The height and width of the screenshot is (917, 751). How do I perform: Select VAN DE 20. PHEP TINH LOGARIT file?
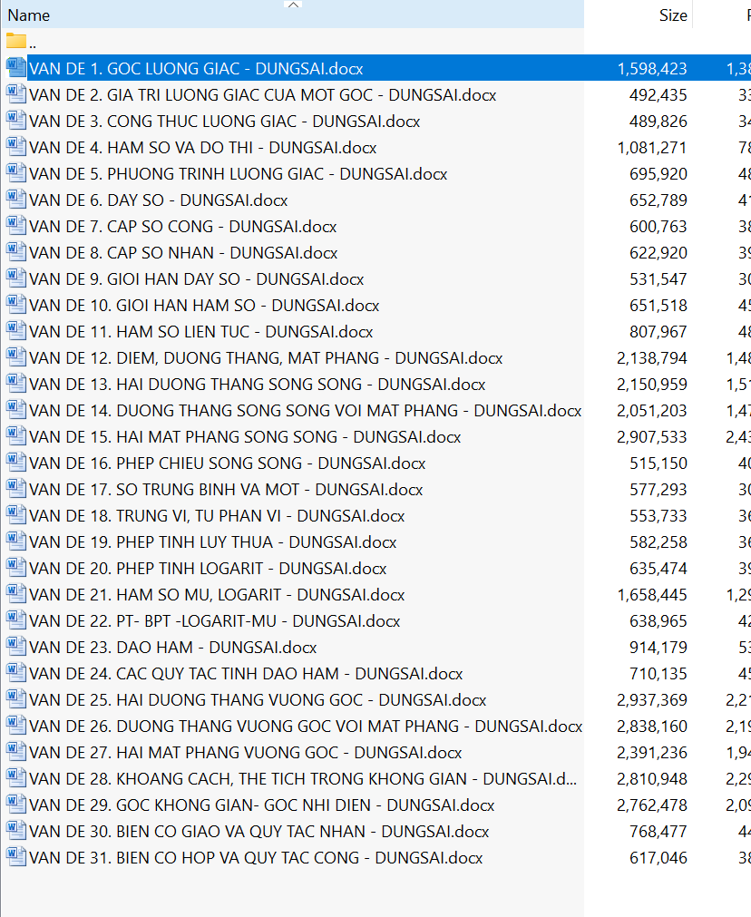click(208, 569)
